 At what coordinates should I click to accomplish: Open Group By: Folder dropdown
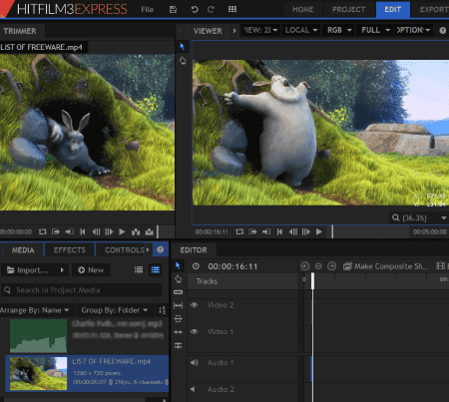pyautogui.click(x=115, y=310)
